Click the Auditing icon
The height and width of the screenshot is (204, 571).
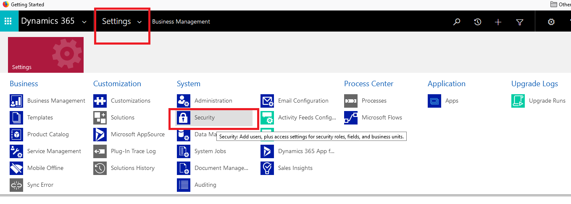(x=184, y=185)
